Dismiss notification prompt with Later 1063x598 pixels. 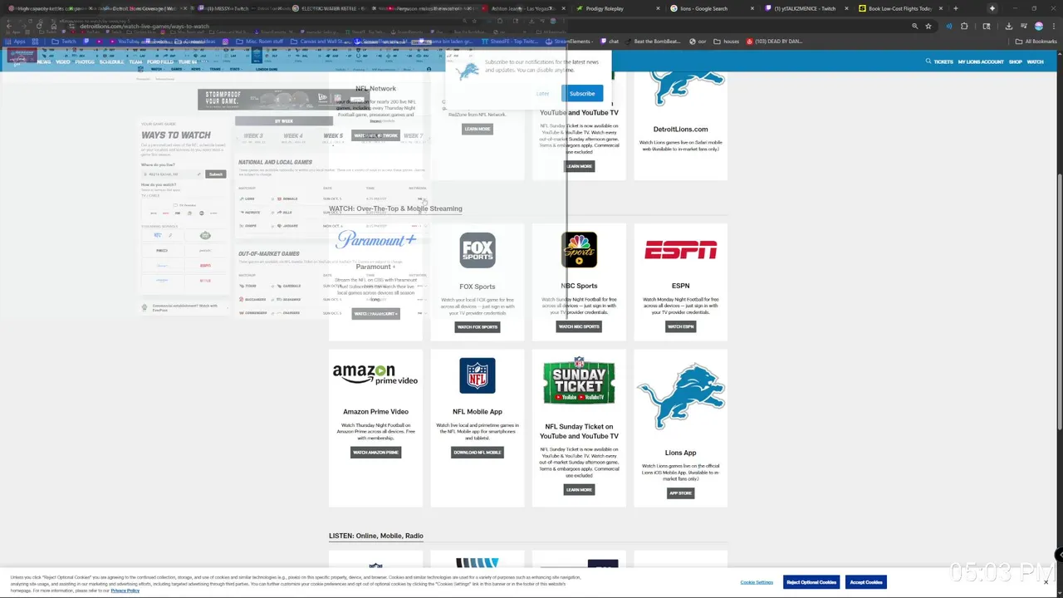click(x=542, y=94)
